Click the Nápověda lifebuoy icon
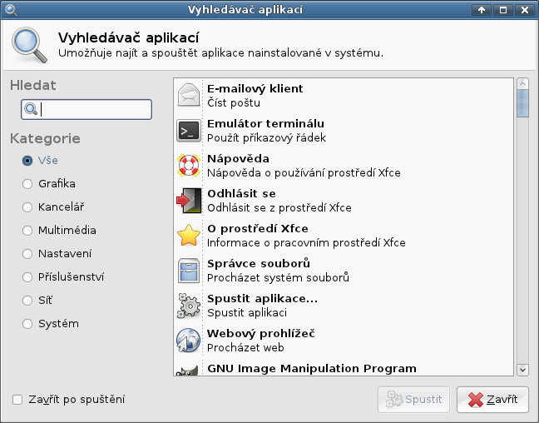539x423 pixels. coord(188,166)
